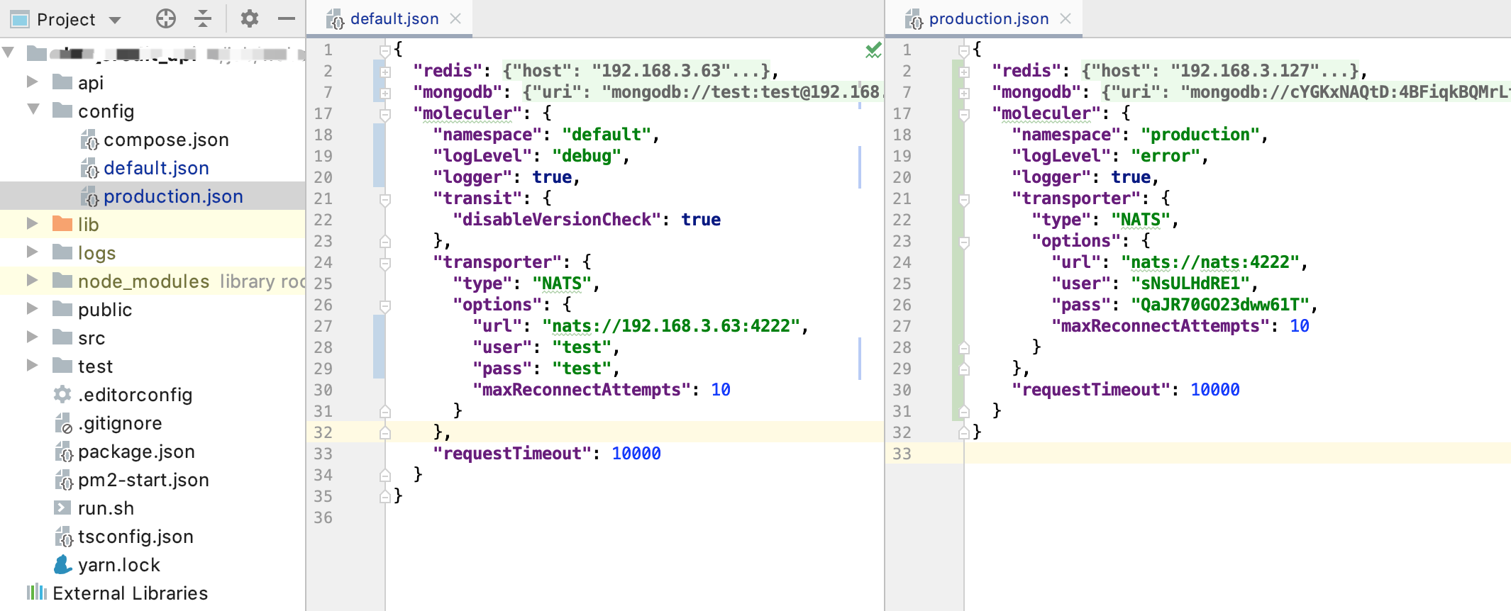Viewport: 1511px width, 611px height.
Task: Click "nats://nats:4222" url value
Action: (x=1210, y=262)
